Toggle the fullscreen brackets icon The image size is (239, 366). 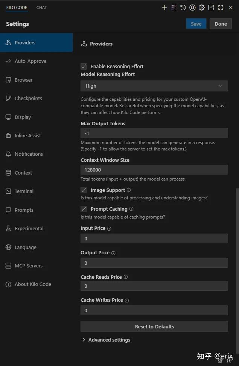[x=221, y=8]
